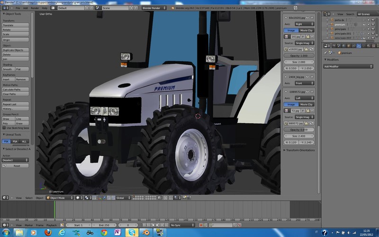379x237 pixels.
Task: Enable the Use Sketching Sessions checkbox
Action: [4, 128]
